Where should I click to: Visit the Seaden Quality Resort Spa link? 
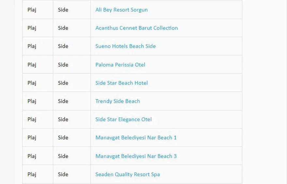click(128, 174)
